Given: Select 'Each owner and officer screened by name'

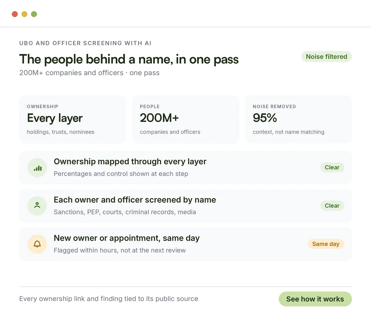Looking at the screenshot, I should point(135,200).
